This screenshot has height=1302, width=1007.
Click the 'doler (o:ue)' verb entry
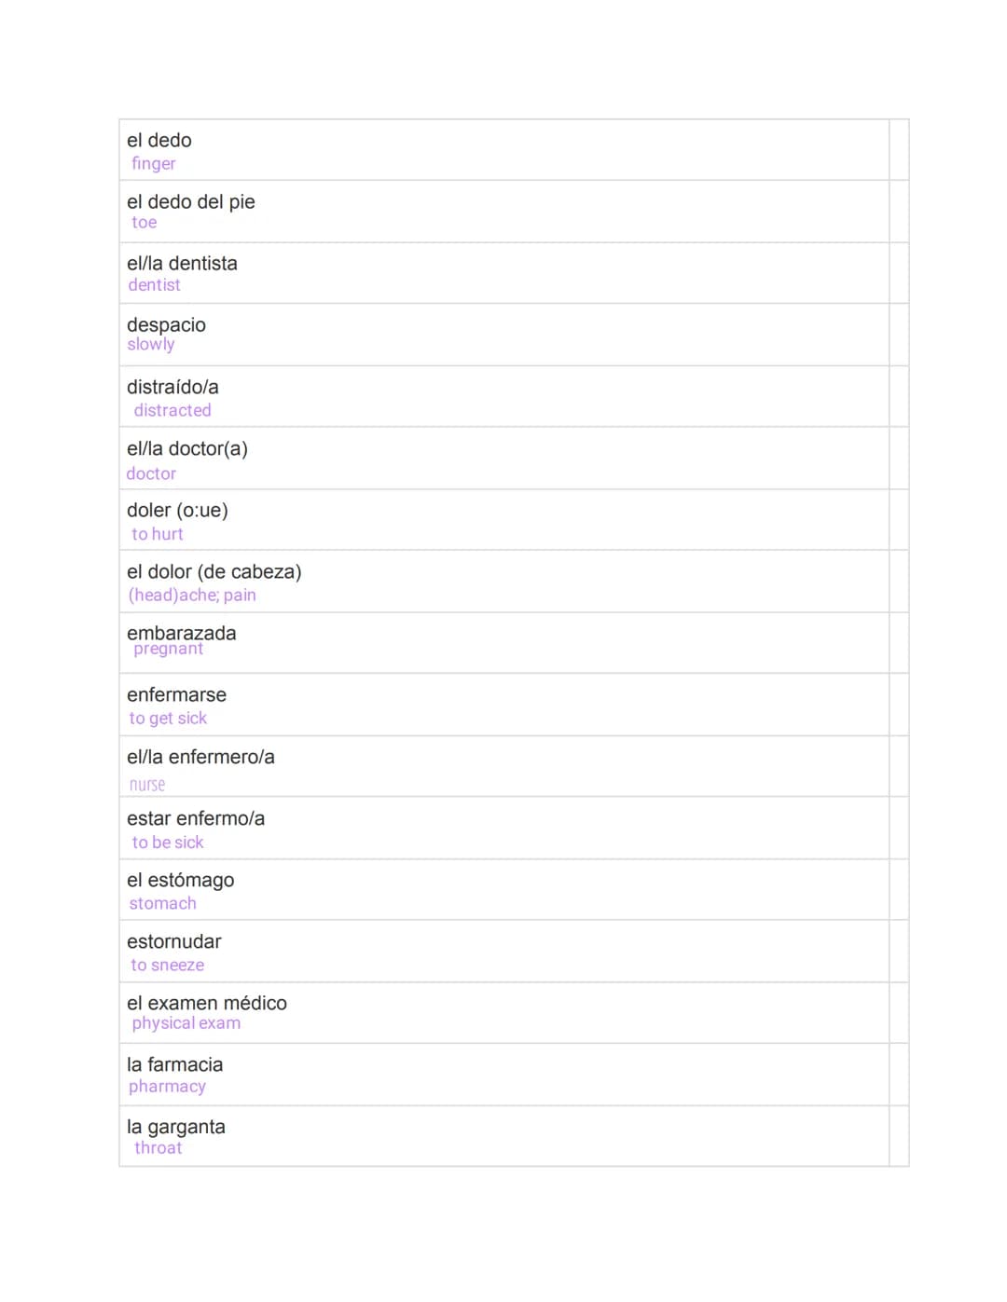[x=177, y=511]
